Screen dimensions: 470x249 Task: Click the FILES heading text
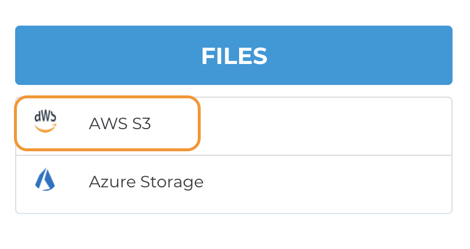point(234,56)
